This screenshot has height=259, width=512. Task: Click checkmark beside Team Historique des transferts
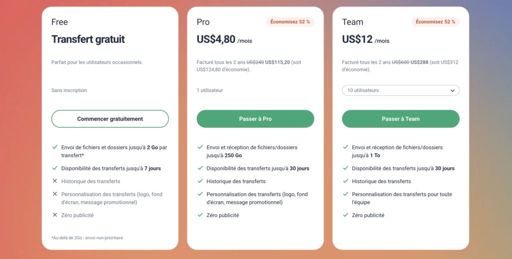[x=345, y=181]
